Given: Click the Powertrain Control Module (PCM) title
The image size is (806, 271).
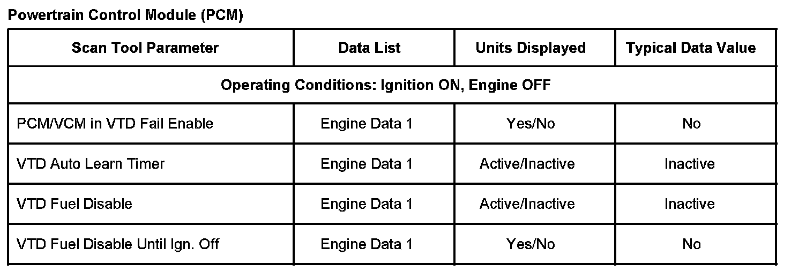Looking at the screenshot, I should 125,16.
